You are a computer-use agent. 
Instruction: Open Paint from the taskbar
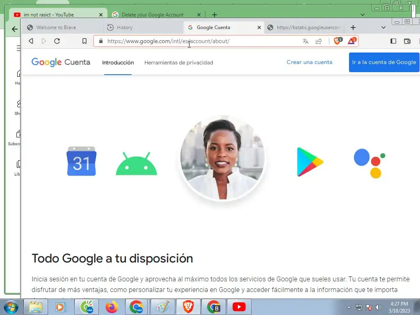tap(163, 307)
